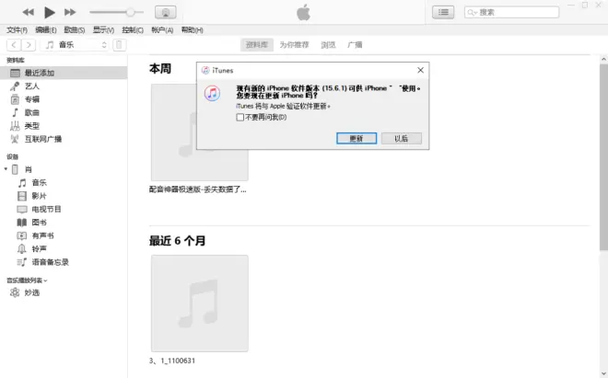608x378 pixels.
Task: Select 艺人 in the library sidebar
Action: [64, 86]
